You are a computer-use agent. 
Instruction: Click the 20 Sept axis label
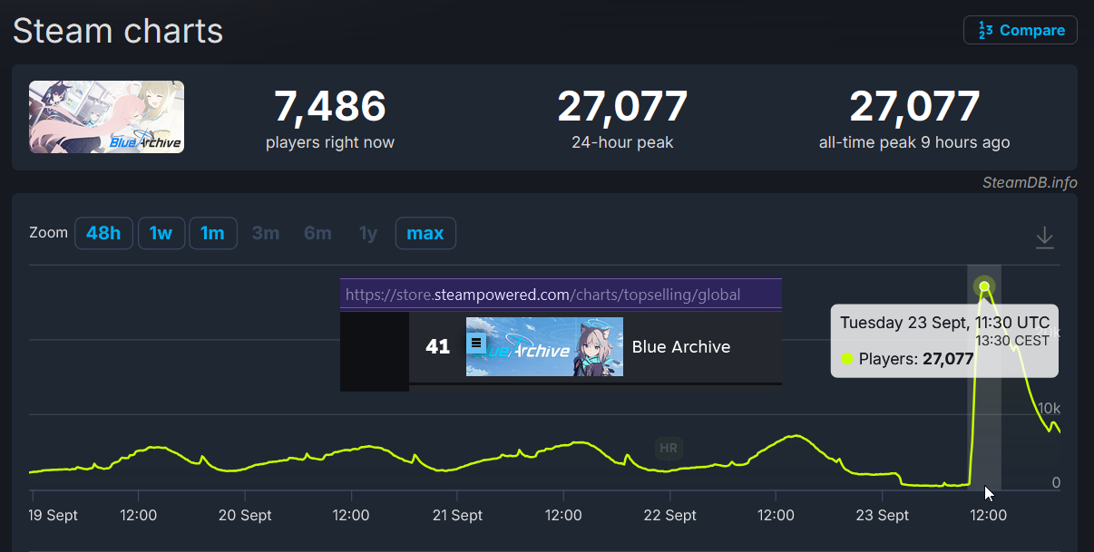(x=245, y=515)
